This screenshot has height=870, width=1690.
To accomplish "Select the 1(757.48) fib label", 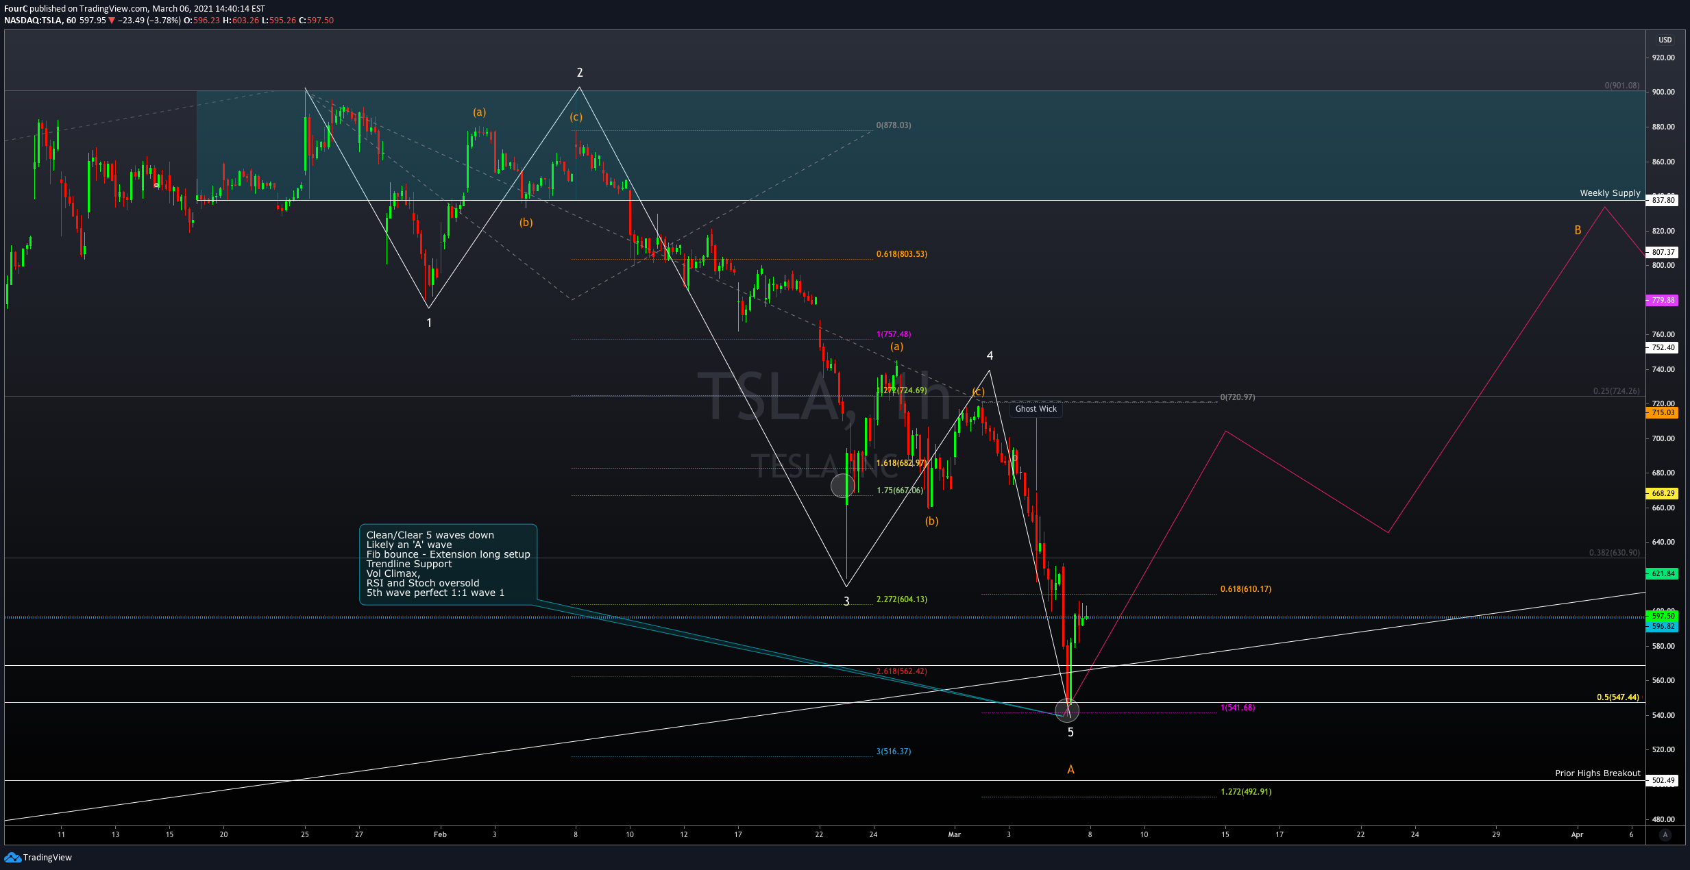I will tap(894, 334).
